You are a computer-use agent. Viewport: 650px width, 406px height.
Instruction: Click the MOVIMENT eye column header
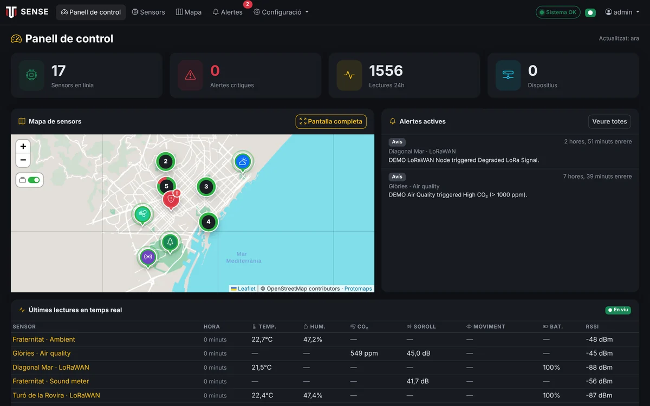(486, 326)
